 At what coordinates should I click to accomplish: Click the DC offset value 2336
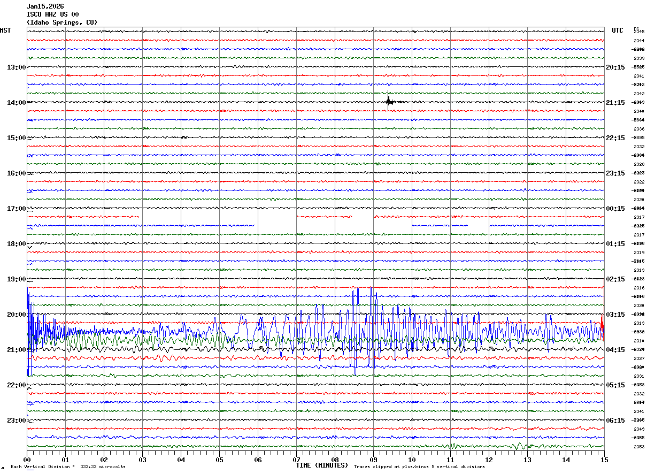point(638,129)
